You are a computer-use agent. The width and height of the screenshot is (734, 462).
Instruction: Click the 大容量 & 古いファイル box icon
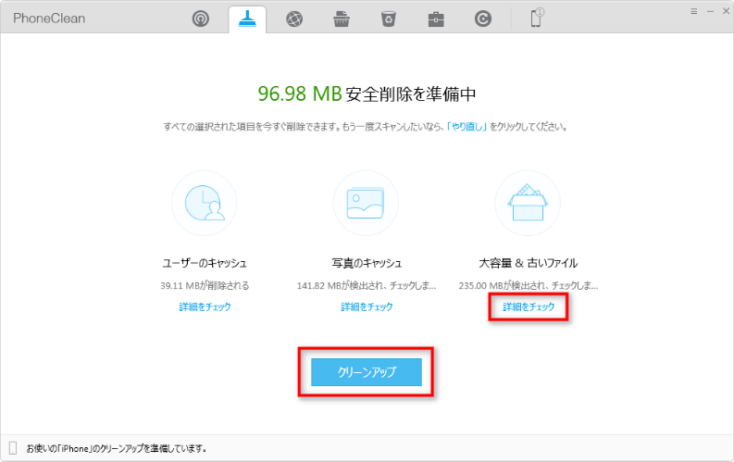[528, 203]
